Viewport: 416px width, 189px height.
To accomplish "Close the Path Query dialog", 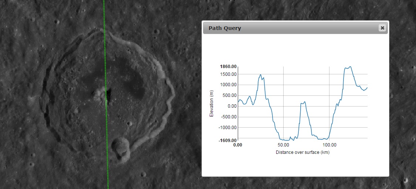I will pyautogui.click(x=382, y=28).
